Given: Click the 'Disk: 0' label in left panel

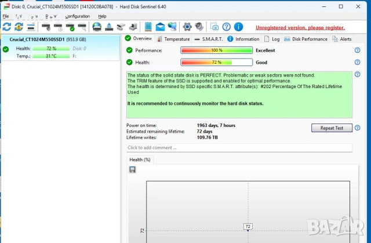Looking at the screenshot, I should [x=79, y=49].
